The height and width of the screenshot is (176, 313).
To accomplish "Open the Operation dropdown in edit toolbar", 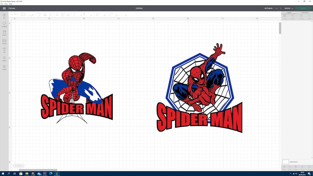I will (x=25, y=15).
